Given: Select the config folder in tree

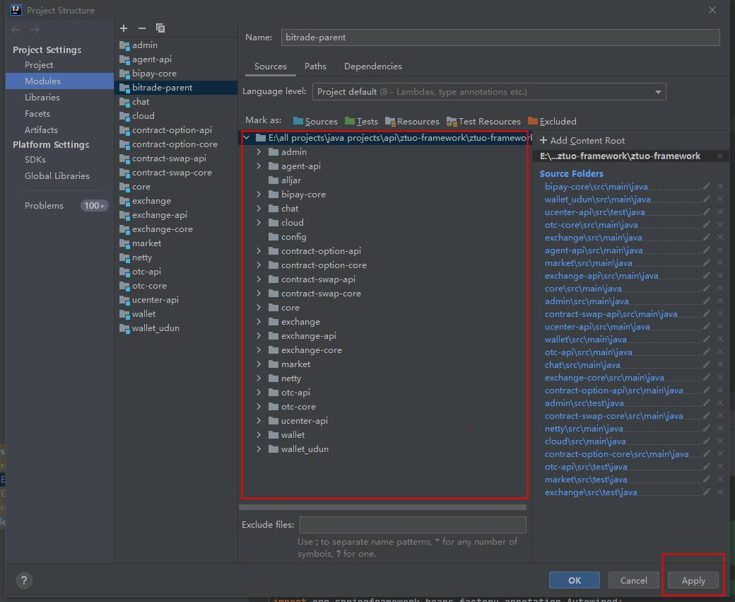Looking at the screenshot, I should (288, 236).
